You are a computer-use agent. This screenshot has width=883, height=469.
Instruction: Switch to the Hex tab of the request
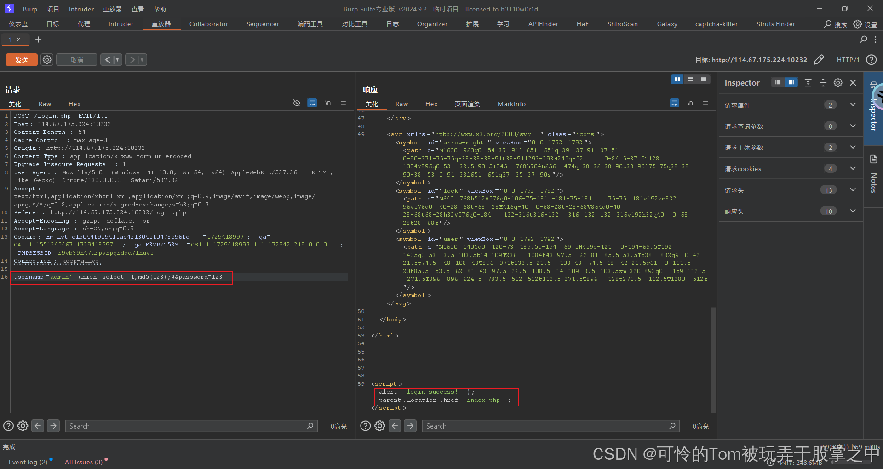74,104
